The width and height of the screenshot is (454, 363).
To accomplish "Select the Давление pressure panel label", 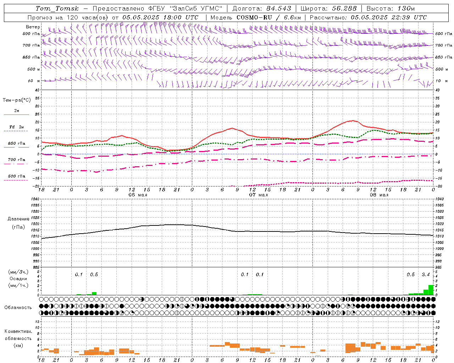I will click(18, 219).
